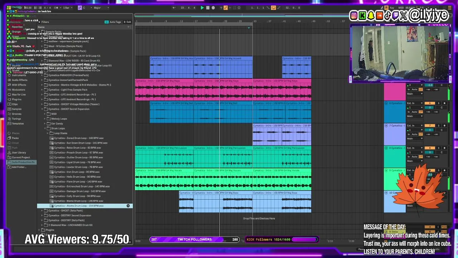Click the Instagram icon in the overlay

(354, 15)
